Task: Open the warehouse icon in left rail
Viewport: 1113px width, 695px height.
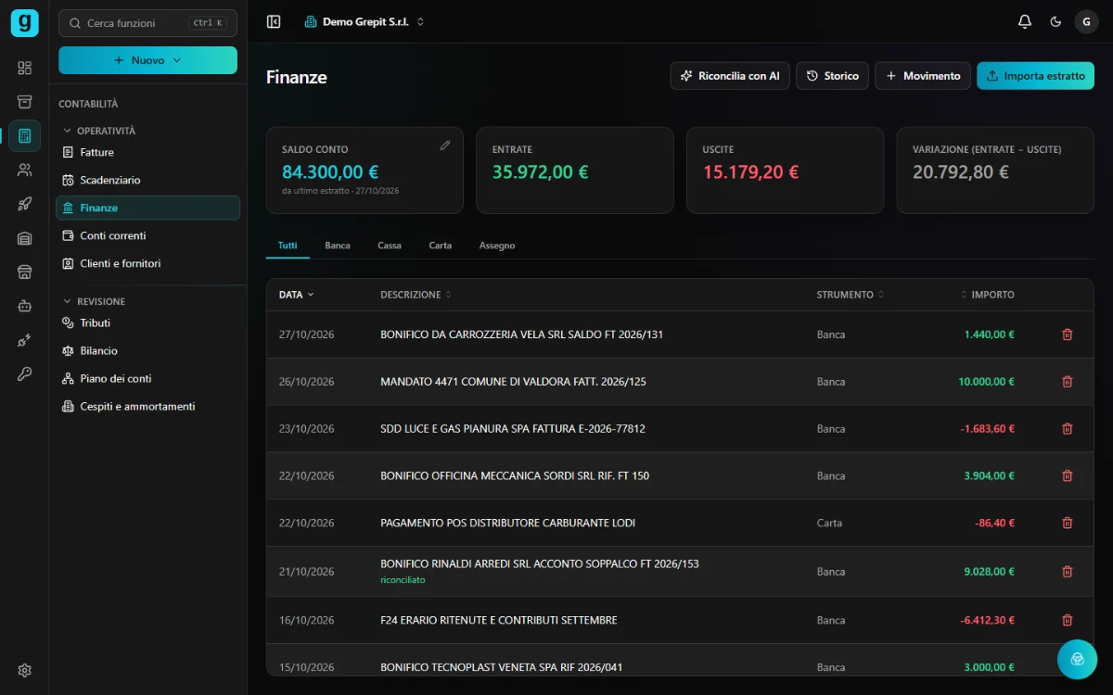Action: (24, 238)
